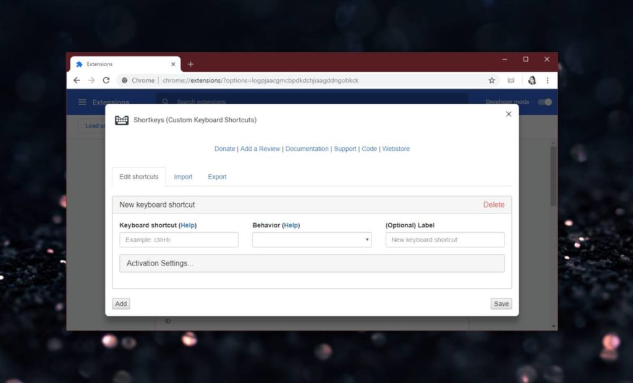Viewport: 633px width, 383px height.
Task: Click the page reload icon
Action: pyautogui.click(x=106, y=80)
